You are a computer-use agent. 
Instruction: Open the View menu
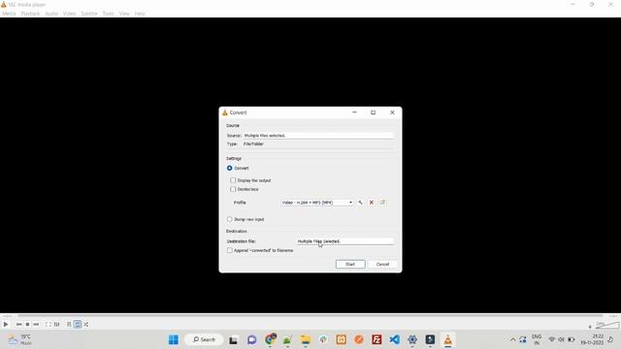pos(124,14)
